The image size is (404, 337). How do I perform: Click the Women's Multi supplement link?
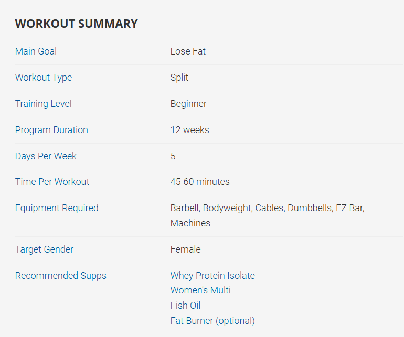point(200,290)
